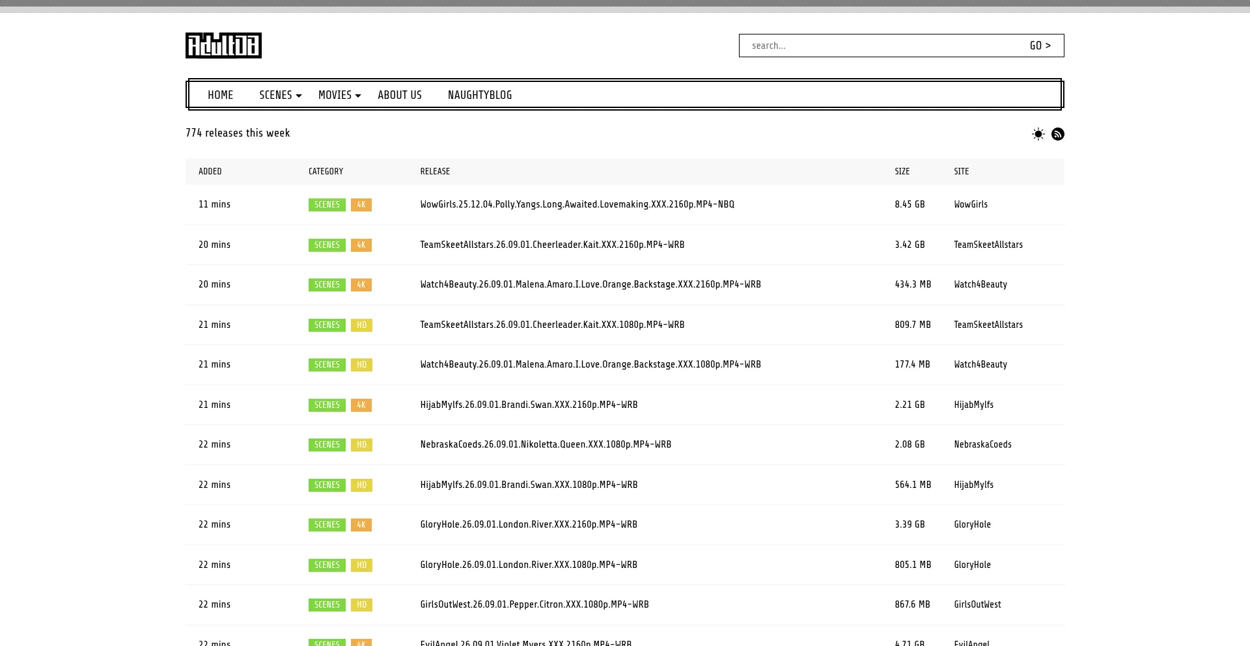Expand the MOVIES dropdown menu
Screen dimensions: 1250x646
(339, 95)
